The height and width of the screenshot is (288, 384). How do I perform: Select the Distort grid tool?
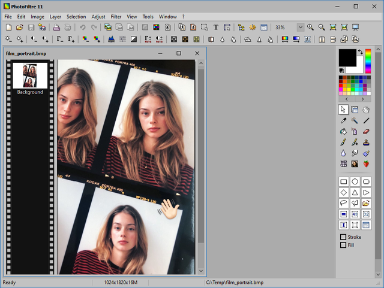click(x=343, y=164)
